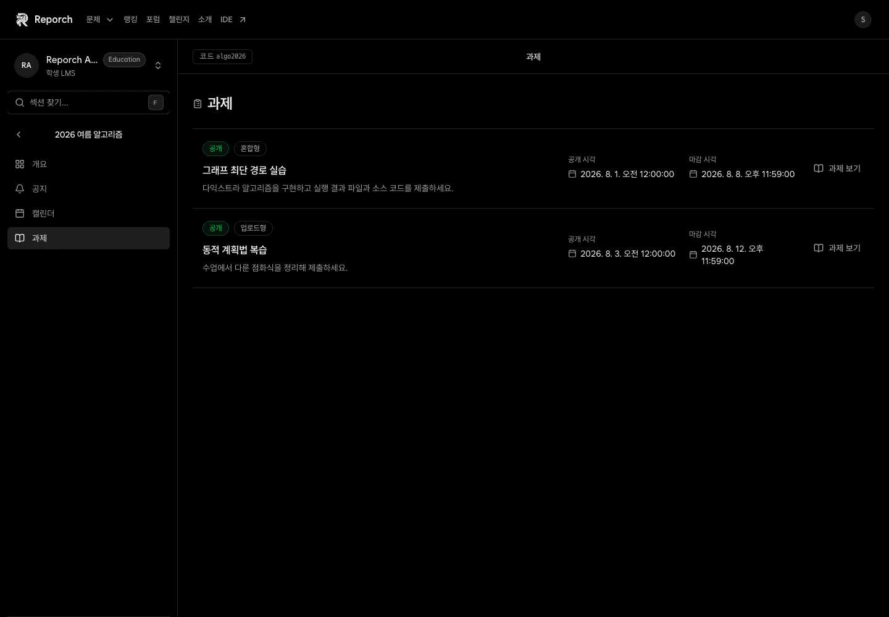Click the 혼합형 tag

click(x=250, y=149)
